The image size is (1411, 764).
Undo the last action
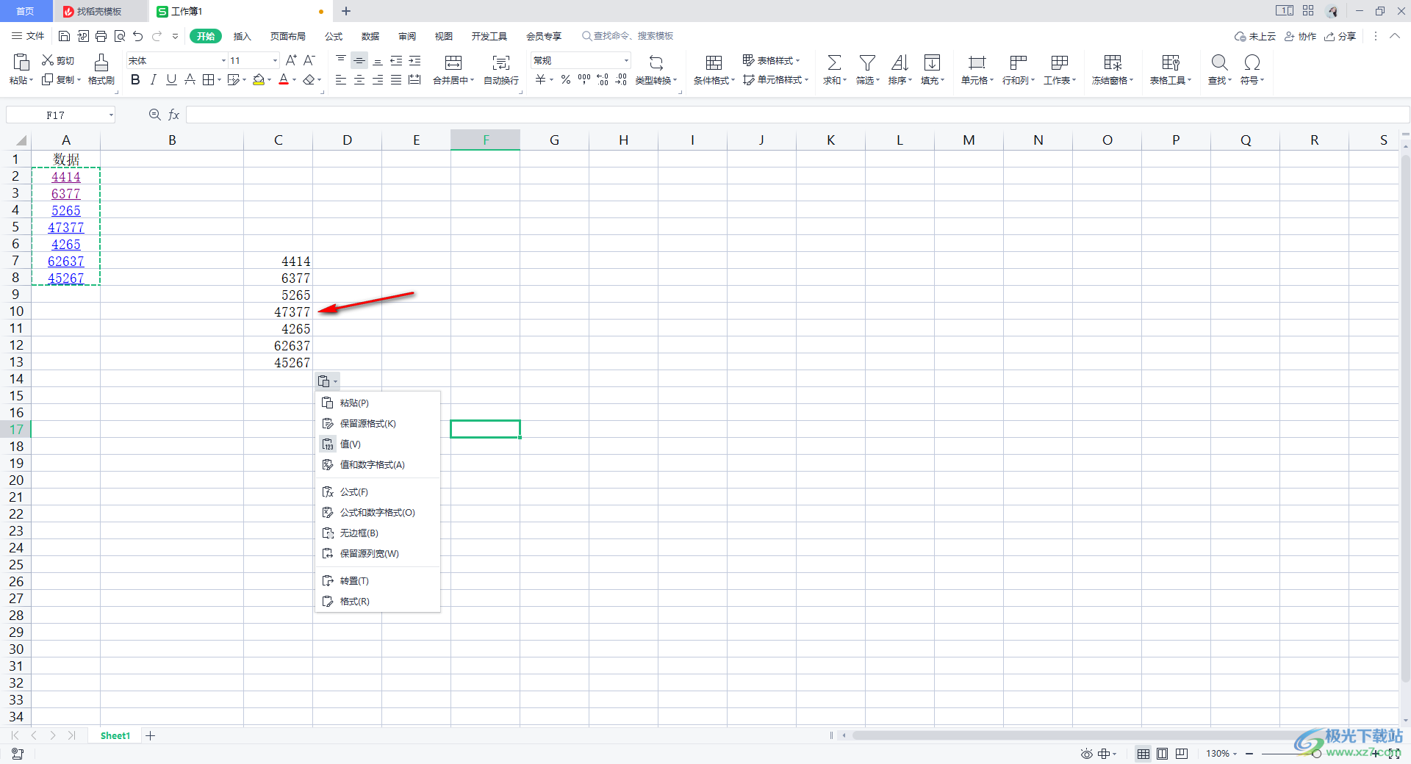[x=137, y=36]
